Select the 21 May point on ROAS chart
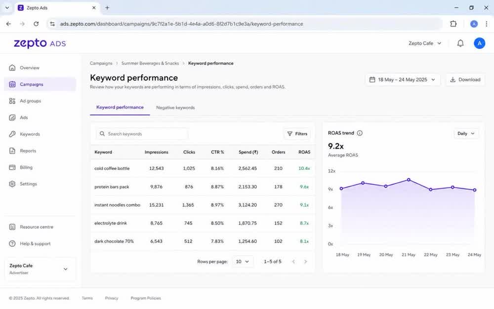Viewport: 494px width, 309px height. (x=409, y=180)
